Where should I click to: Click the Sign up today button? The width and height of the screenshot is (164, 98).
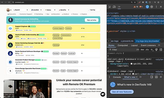coord(92,20)
